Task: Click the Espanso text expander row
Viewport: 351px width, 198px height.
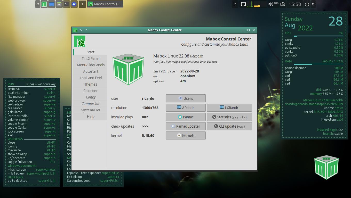Action: [x=93, y=173]
